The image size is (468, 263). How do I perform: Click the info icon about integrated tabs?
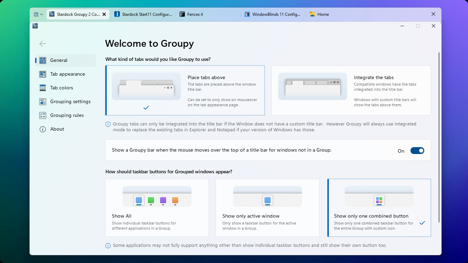tap(108, 124)
